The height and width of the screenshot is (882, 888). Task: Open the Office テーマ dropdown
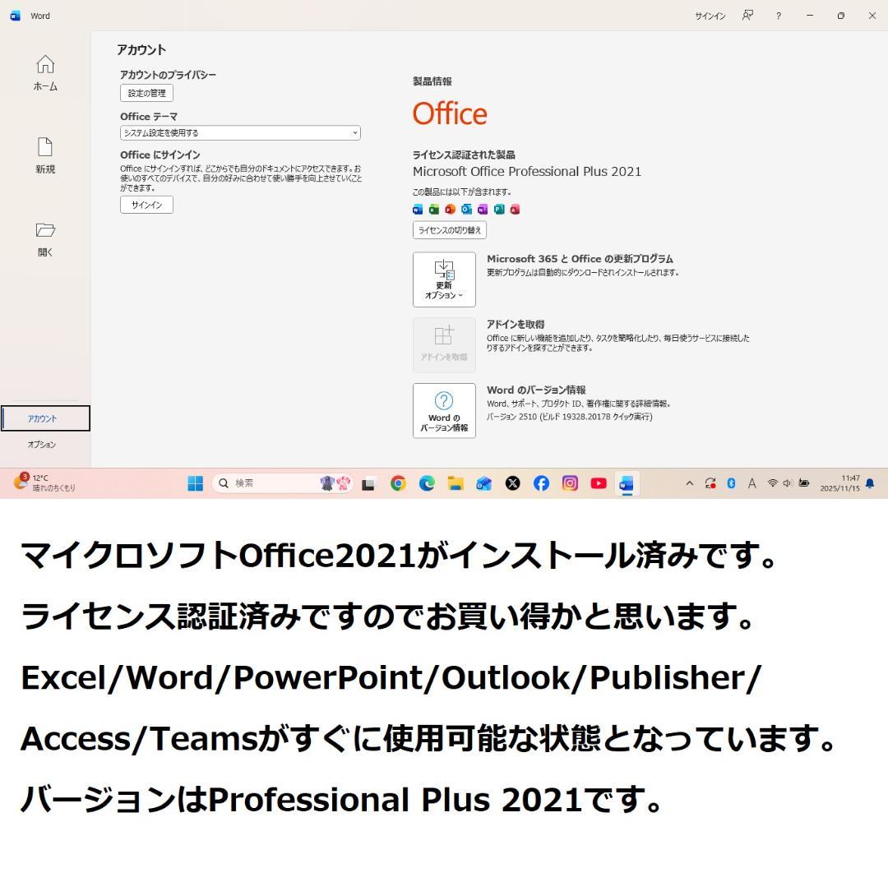pyautogui.click(x=239, y=132)
